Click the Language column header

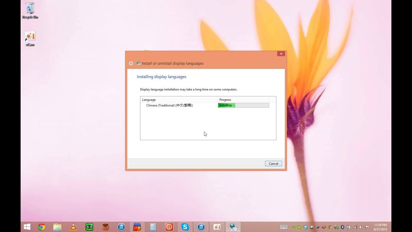click(179, 100)
